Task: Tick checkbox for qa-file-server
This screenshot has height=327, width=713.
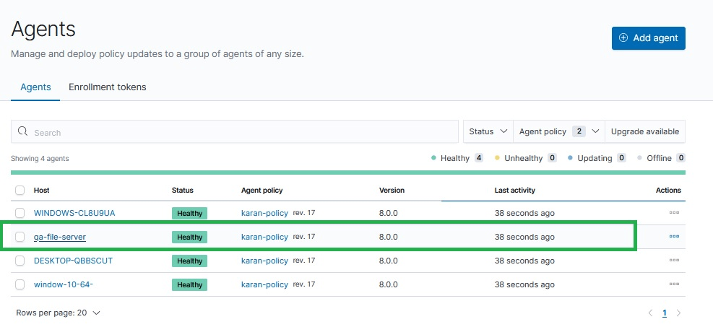Action: coord(20,237)
